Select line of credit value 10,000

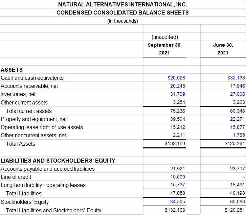pyautogui.click(x=178, y=177)
